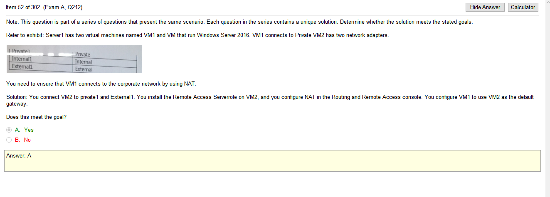550x197 pixels.
Task: Choose the green Yes answer label
Action: pos(29,130)
